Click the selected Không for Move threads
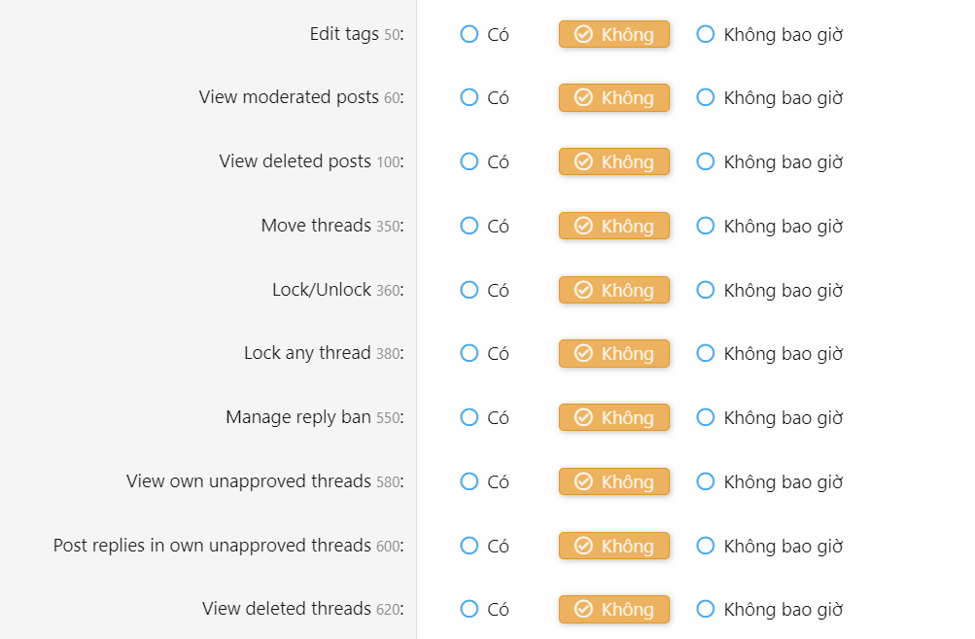The width and height of the screenshot is (975, 639). click(614, 226)
